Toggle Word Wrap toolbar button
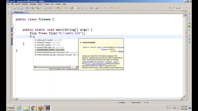198x111 pixels. 79,8
